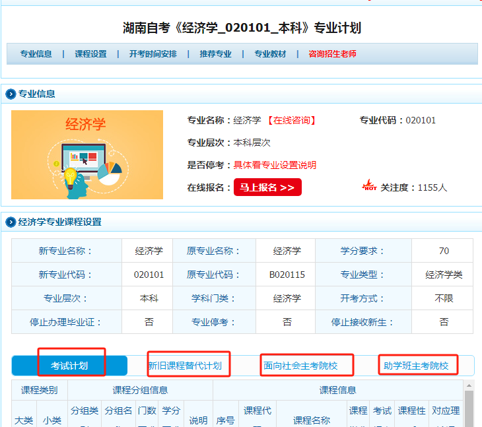Click the 经济学类 cell
Viewport: 482px width, 427px height.
point(444,275)
